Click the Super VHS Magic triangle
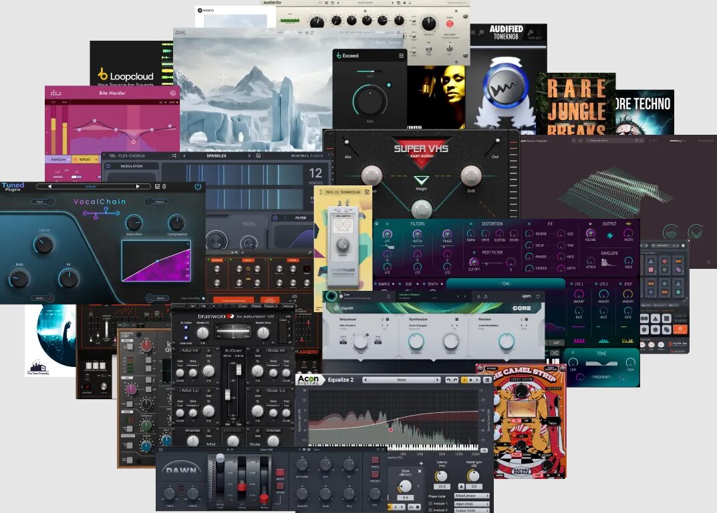The width and height of the screenshot is (717, 513). tap(421, 180)
